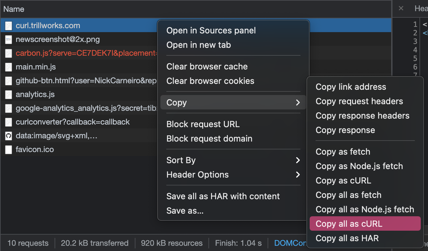Select Copy all as Node.js fetch

click(365, 209)
